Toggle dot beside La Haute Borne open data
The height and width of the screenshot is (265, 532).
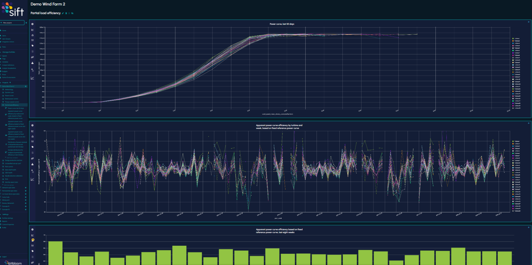(x=26, y=194)
